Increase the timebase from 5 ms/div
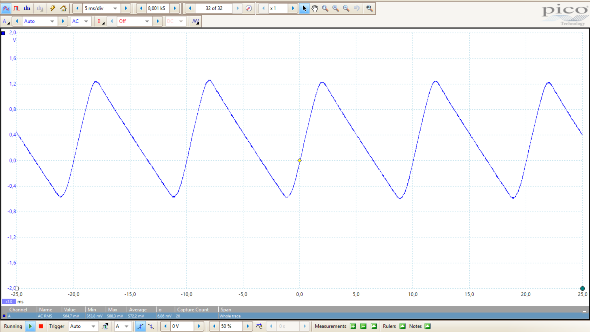 tap(126, 8)
